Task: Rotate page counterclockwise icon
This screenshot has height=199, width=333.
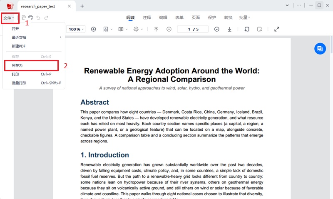Action: pyautogui.click(x=247, y=29)
